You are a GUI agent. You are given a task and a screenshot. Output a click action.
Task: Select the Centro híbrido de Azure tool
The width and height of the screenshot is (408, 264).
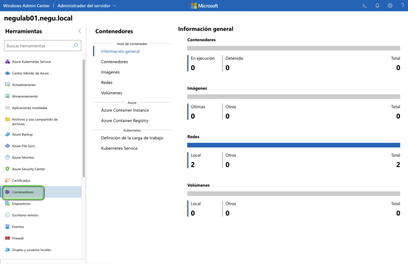tap(27, 73)
